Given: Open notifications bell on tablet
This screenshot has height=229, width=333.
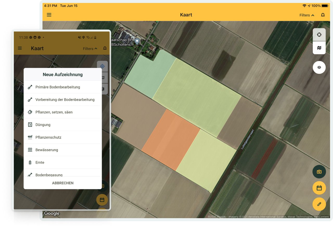Looking at the screenshot, I should 323,15.
